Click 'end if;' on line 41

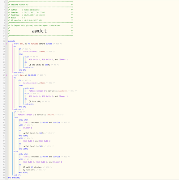[22, 107]
